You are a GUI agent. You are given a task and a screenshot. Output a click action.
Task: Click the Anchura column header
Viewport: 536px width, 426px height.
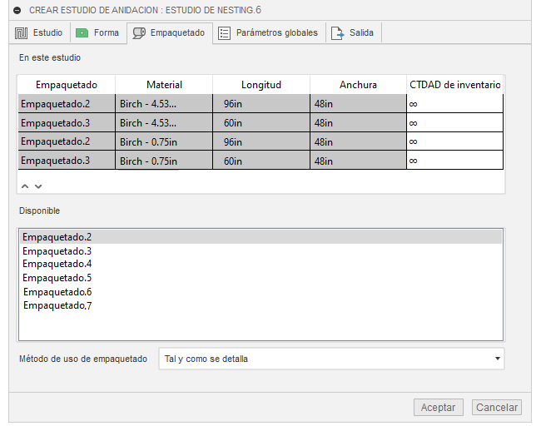[358, 85]
